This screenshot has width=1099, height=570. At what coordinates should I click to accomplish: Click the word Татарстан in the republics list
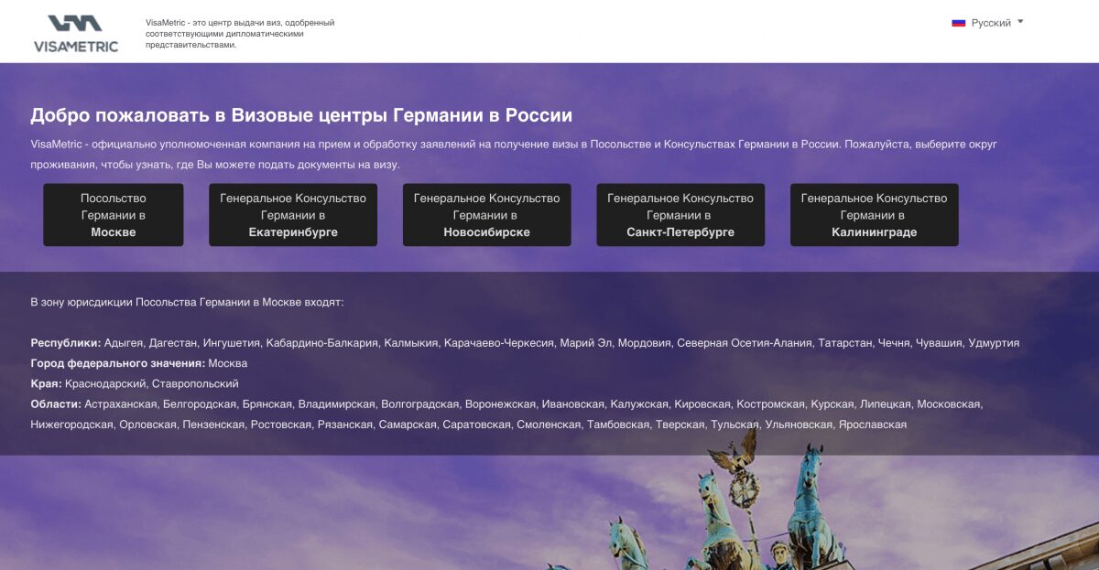click(845, 343)
